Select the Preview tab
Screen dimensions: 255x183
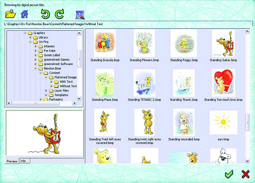coord(12,161)
